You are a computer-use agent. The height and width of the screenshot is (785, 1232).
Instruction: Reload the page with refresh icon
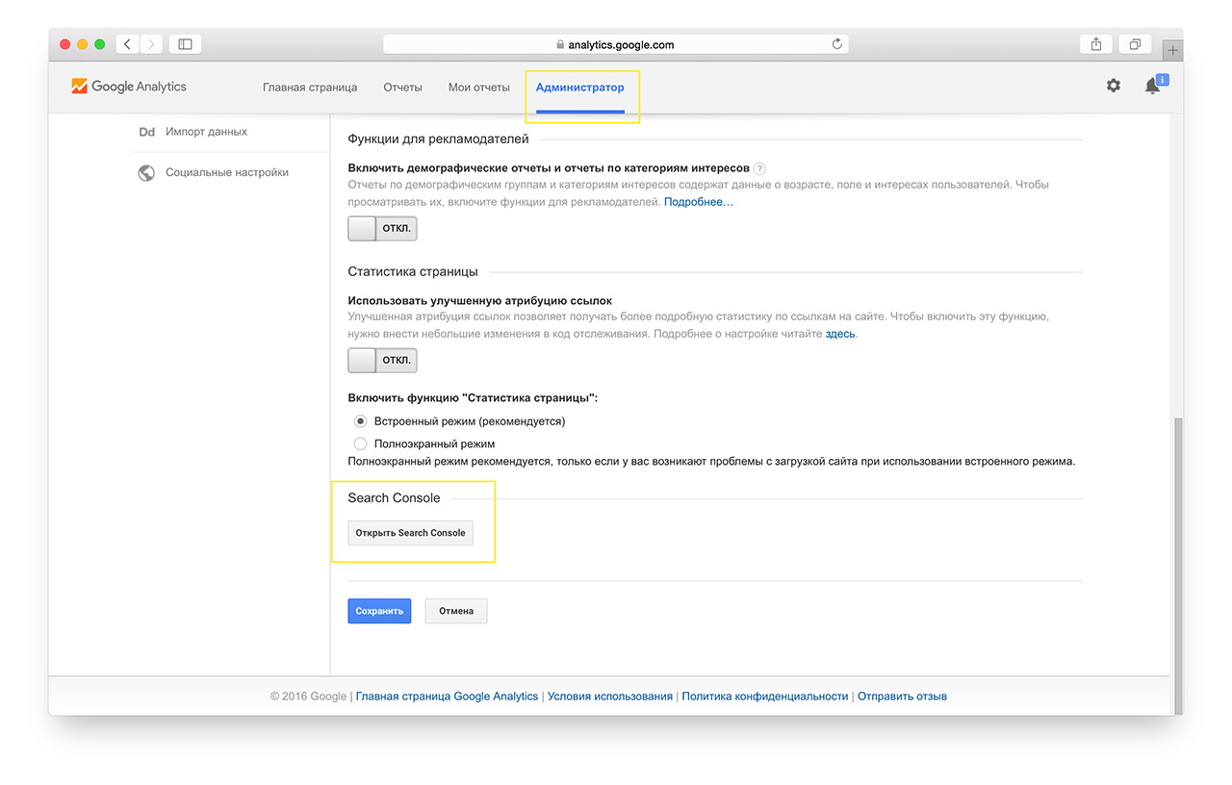tap(836, 44)
